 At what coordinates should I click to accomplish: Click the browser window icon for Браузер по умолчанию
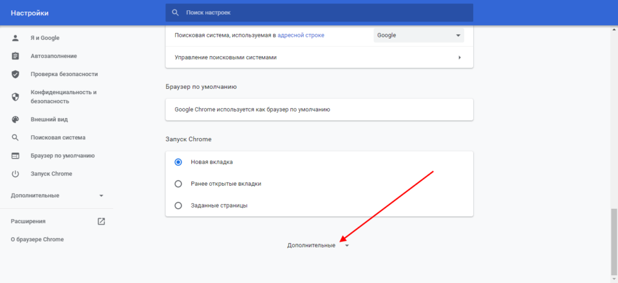point(16,156)
